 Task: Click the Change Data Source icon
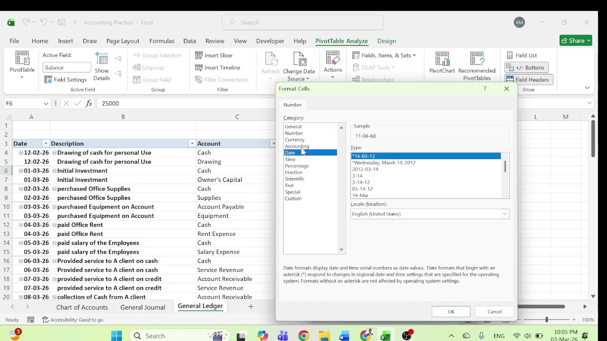pyautogui.click(x=299, y=66)
